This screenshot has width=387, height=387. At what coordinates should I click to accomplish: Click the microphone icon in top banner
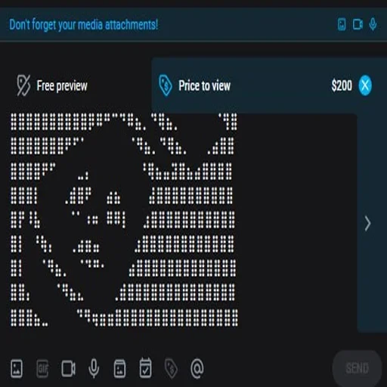click(373, 24)
